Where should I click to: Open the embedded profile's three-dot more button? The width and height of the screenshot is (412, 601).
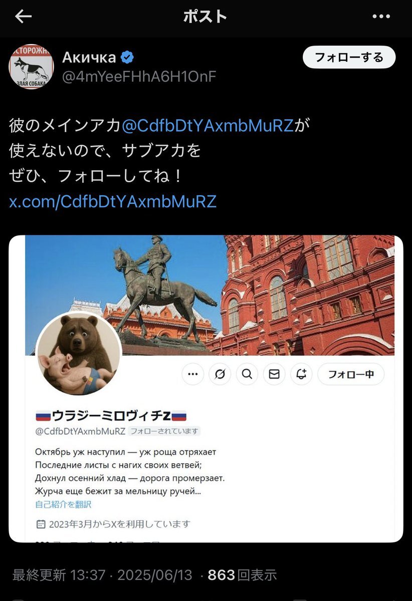pyautogui.click(x=192, y=374)
